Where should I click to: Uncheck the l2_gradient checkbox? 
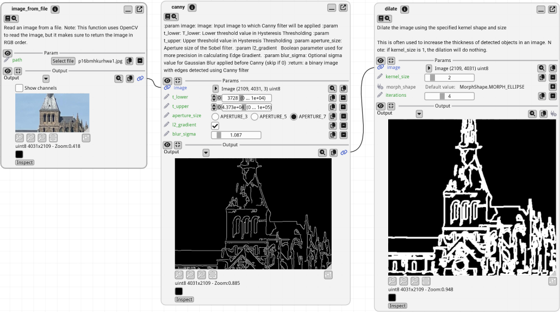coord(215,126)
